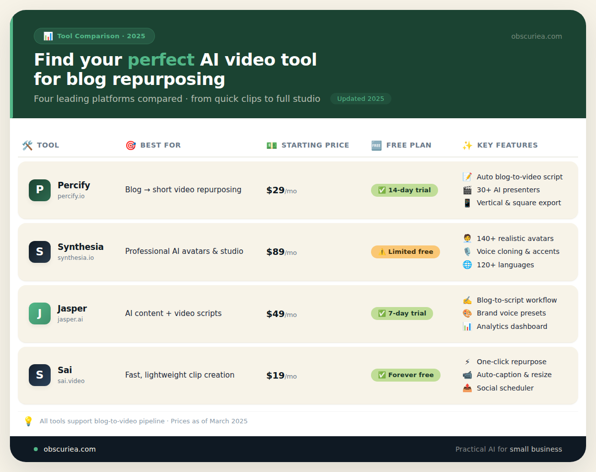Click the phone icon for Vertical & square export
Image resolution: width=596 pixels, height=472 pixels.
(467, 203)
